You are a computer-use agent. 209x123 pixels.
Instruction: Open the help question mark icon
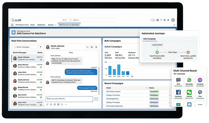tap(161, 20)
